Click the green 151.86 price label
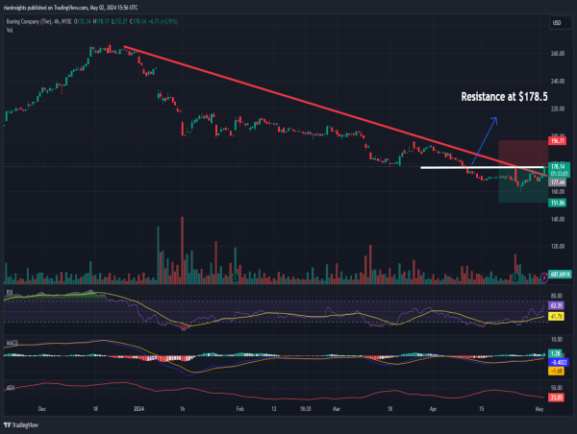 click(x=557, y=203)
